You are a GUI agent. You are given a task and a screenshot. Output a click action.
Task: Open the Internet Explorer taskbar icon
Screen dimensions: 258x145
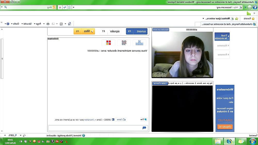tap(229, 141)
